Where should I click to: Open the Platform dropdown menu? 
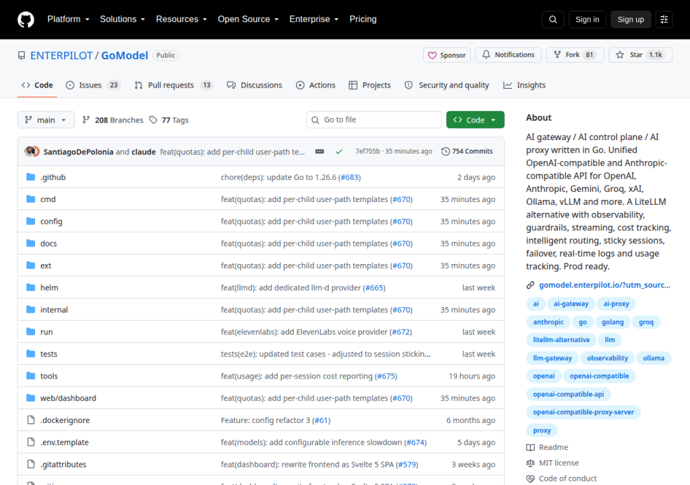68,20
